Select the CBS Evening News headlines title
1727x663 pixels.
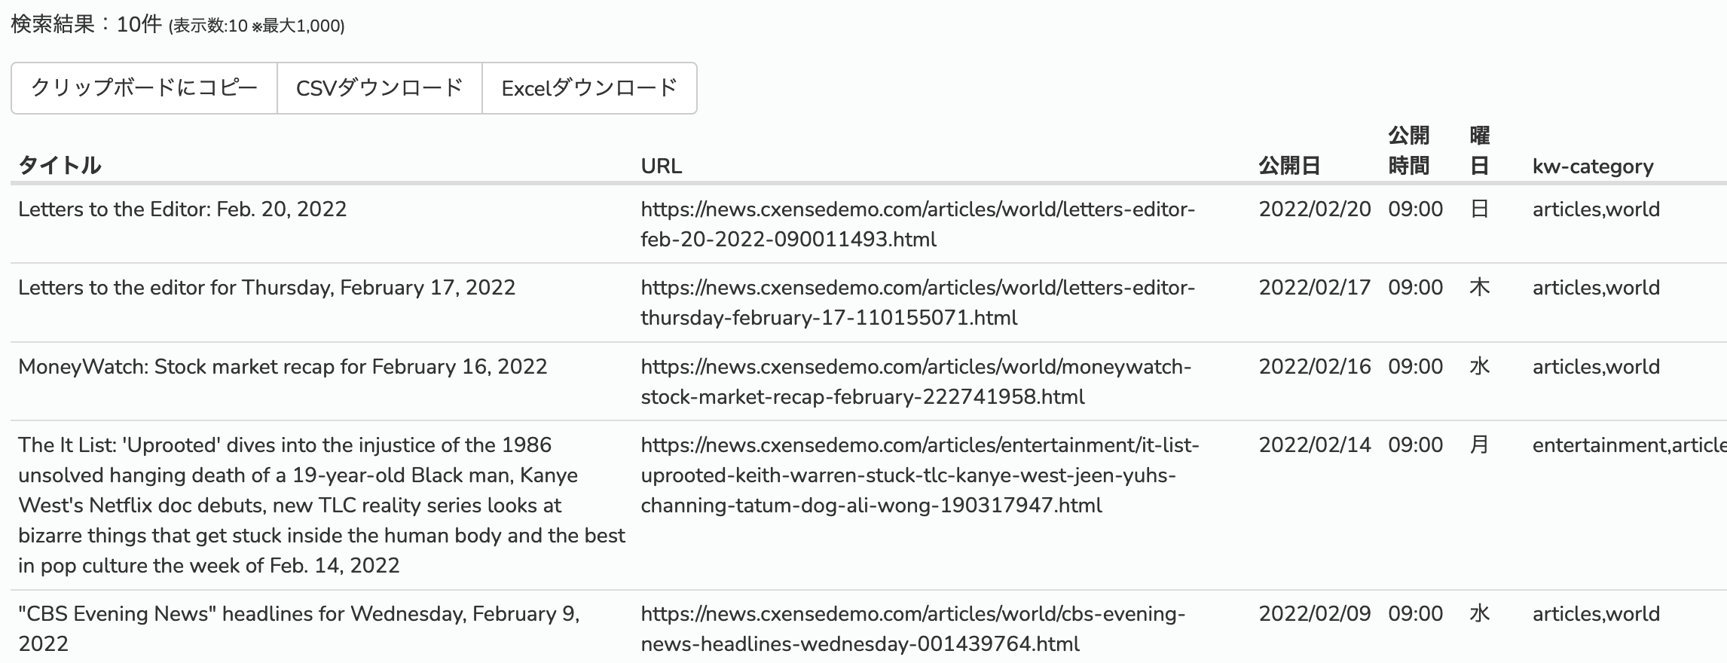(x=299, y=628)
